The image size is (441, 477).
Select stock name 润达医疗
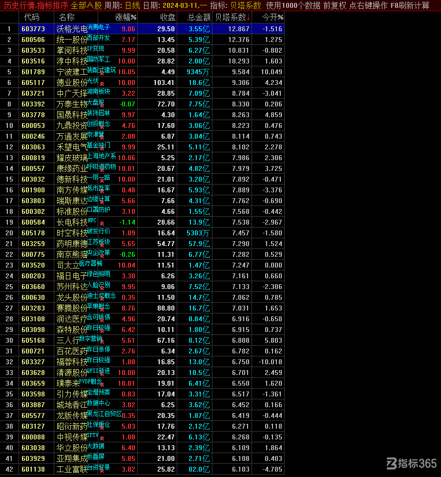point(72,319)
